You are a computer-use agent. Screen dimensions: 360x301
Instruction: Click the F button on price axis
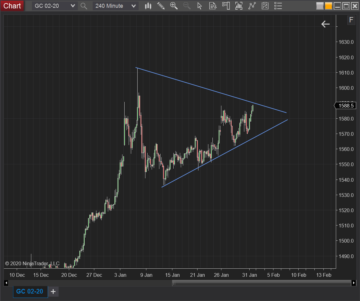click(351, 20)
